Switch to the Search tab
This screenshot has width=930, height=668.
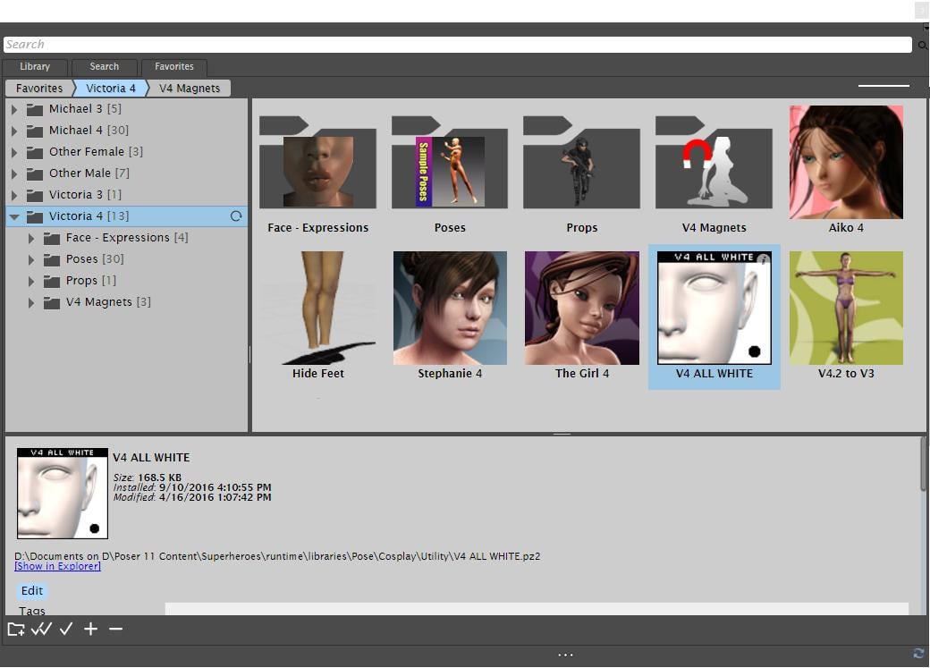click(105, 66)
